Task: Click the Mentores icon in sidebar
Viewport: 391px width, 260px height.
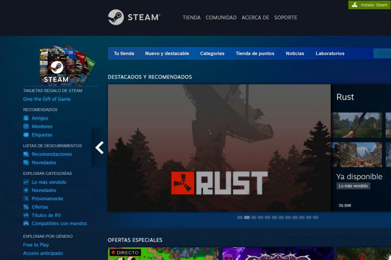Action: pos(26,126)
